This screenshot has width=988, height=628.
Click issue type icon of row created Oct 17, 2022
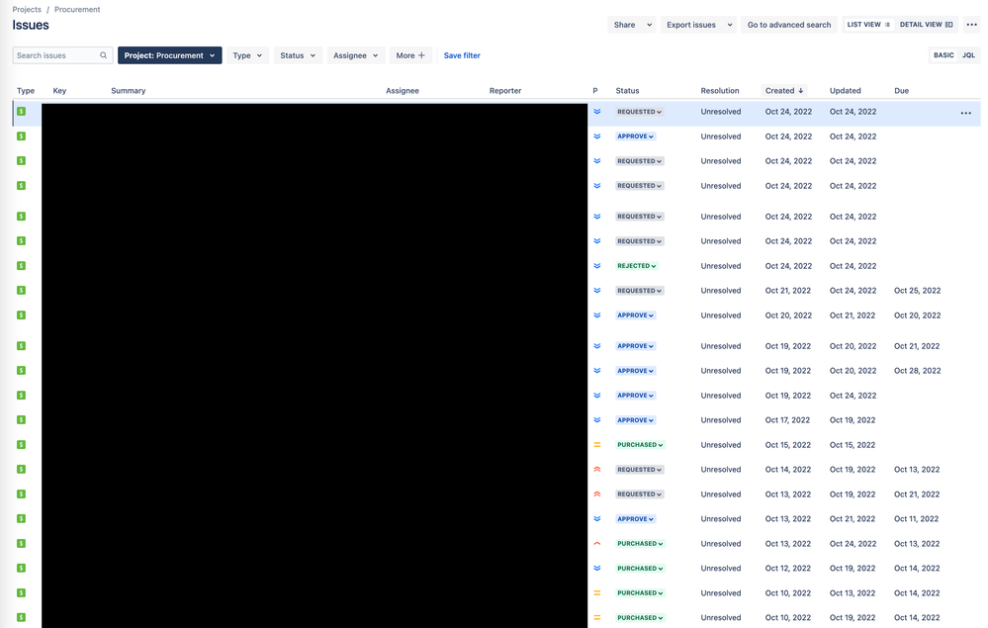tap(22, 419)
